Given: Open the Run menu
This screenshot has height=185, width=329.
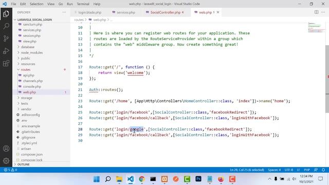Looking at the screenshot, I should [x=70, y=4].
